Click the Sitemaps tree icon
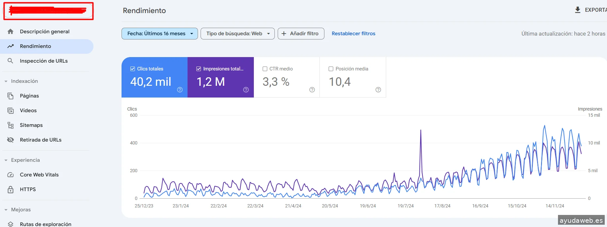 (10, 125)
